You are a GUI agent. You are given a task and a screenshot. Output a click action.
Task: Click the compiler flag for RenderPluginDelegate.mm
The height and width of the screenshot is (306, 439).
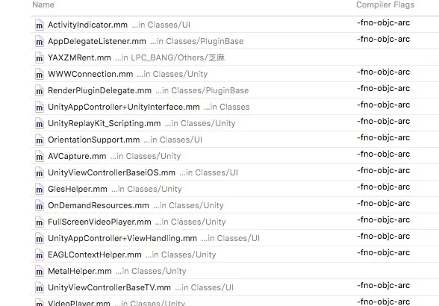click(x=384, y=89)
